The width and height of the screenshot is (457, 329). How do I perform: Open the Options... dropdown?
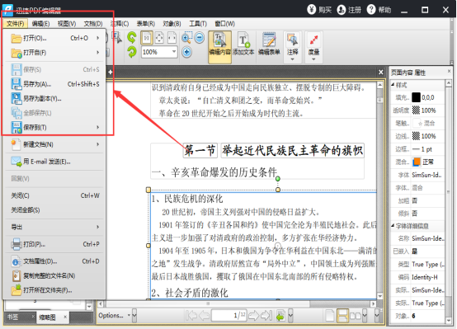pos(114,315)
